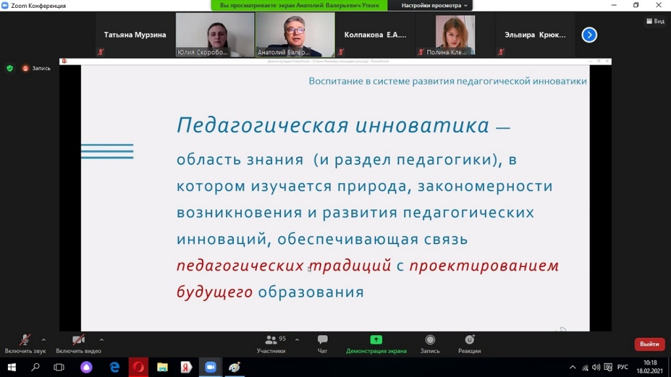Click the red Выйти leave button
The width and height of the screenshot is (671, 377).
[649, 344]
